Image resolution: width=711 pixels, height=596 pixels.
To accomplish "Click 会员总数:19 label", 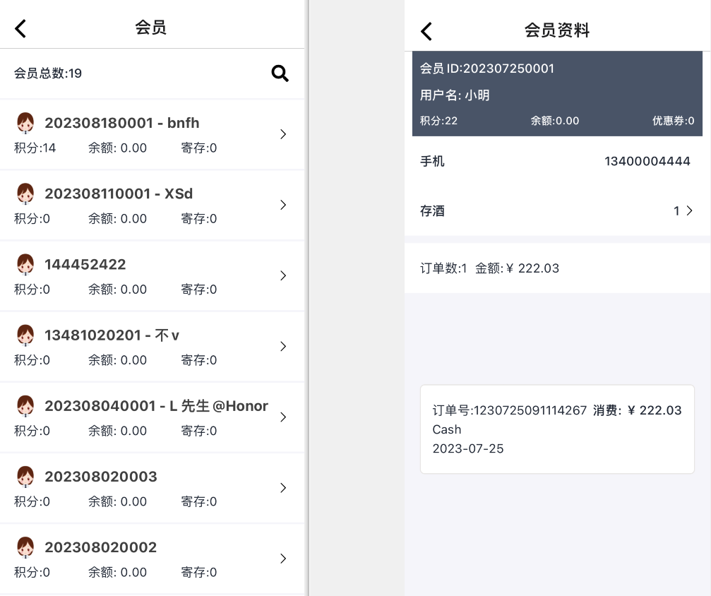I will [x=47, y=73].
